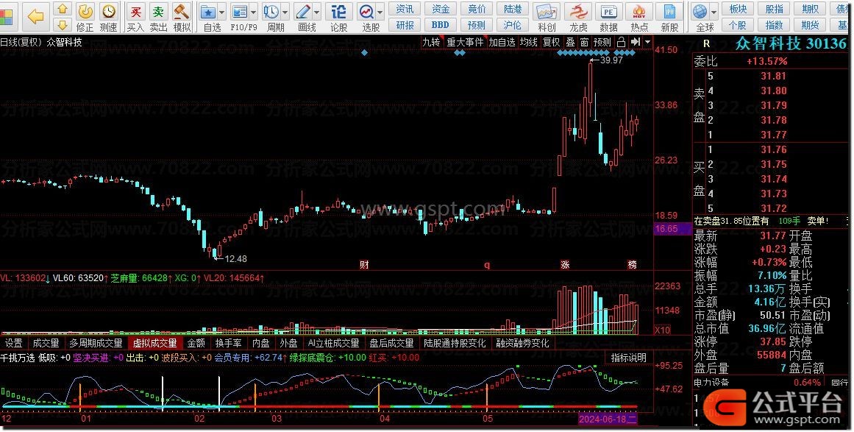Run the 测速 speed test

point(109,17)
